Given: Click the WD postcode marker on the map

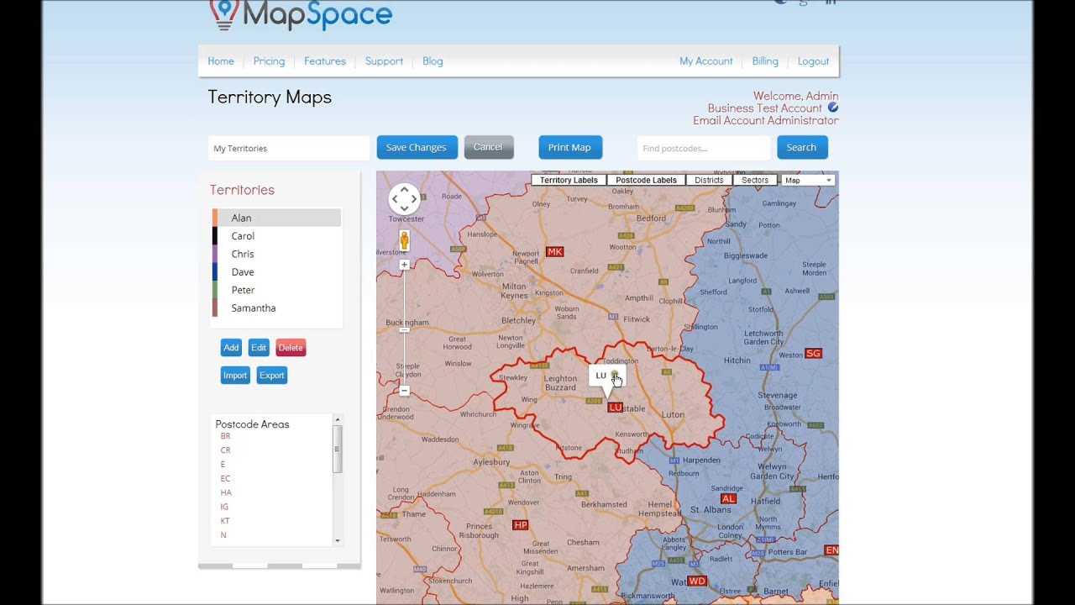Looking at the screenshot, I should tap(697, 581).
